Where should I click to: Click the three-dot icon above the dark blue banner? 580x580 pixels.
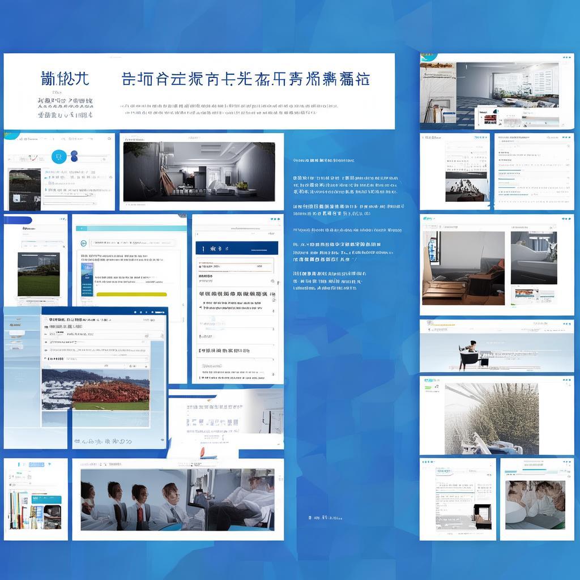[x=275, y=218]
